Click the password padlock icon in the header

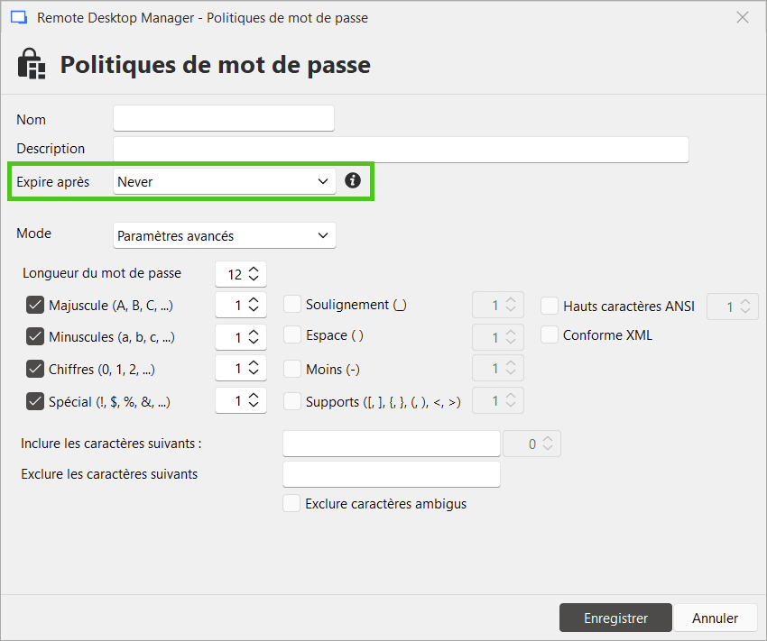30,64
